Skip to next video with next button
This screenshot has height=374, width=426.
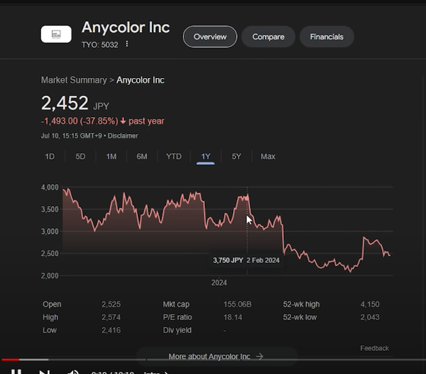click(x=45, y=372)
